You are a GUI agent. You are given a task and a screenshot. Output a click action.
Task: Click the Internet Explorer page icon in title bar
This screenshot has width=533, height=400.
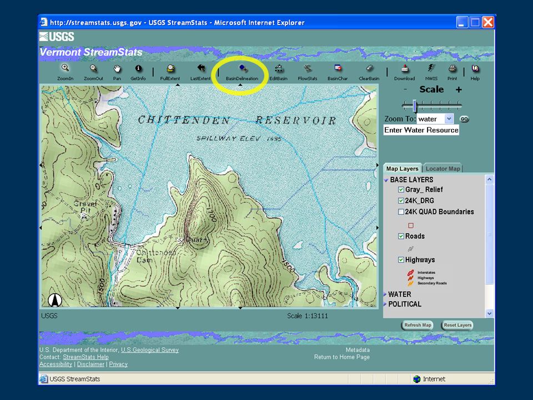pos(44,22)
